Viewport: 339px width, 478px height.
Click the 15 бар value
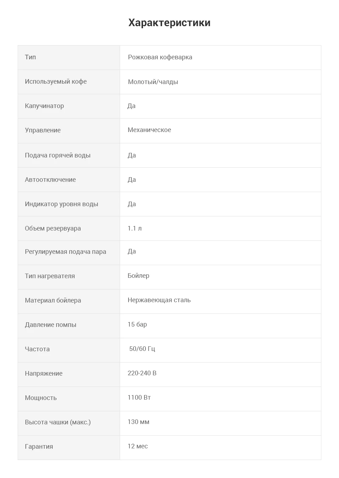137,324
